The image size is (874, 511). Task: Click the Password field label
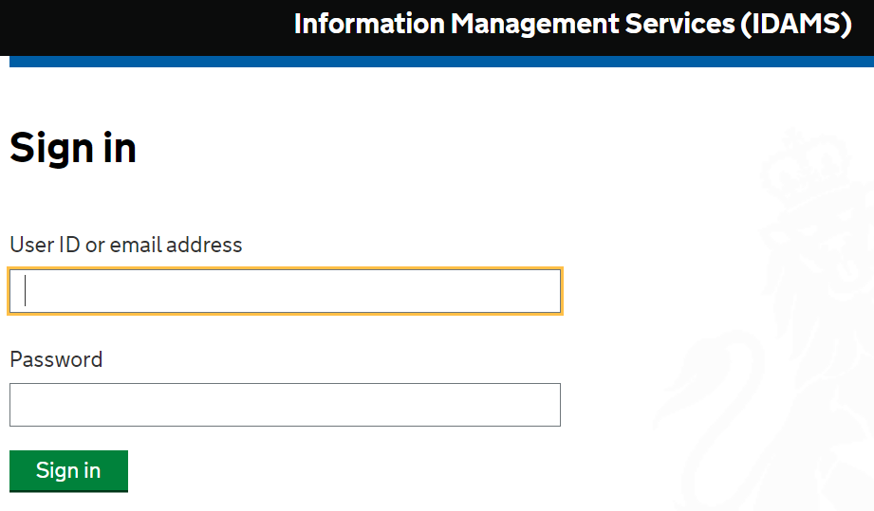(x=56, y=359)
